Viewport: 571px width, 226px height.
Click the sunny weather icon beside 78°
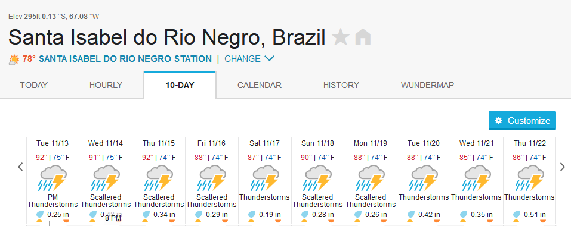[x=14, y=59]
